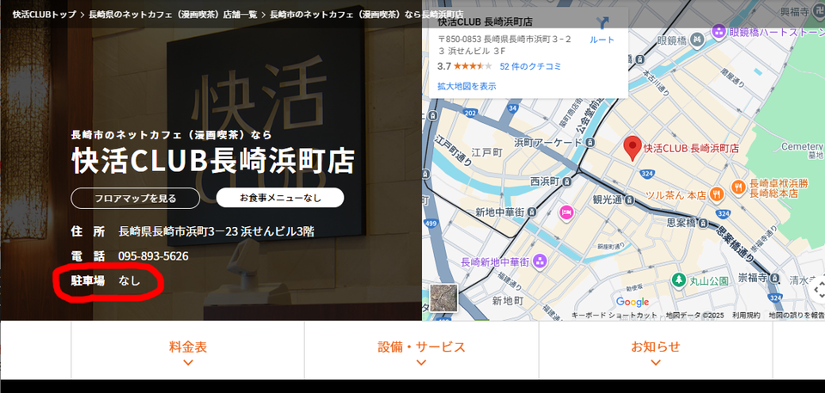
Task: Click the red 快活CLUB map pin
Action: 632,147
